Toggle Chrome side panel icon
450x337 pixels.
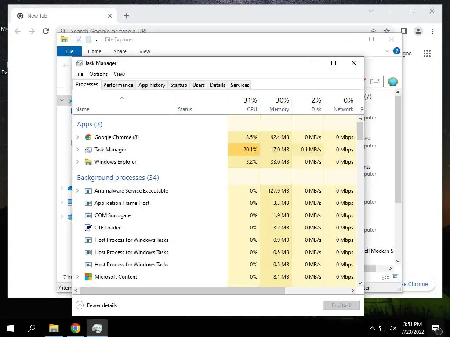(404, 31)
